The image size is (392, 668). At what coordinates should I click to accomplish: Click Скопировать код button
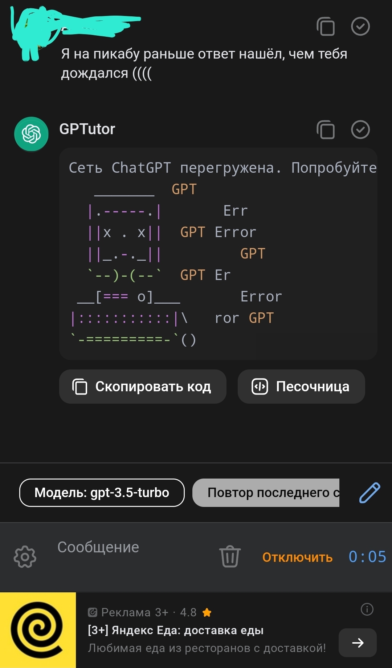click(143, 387)
